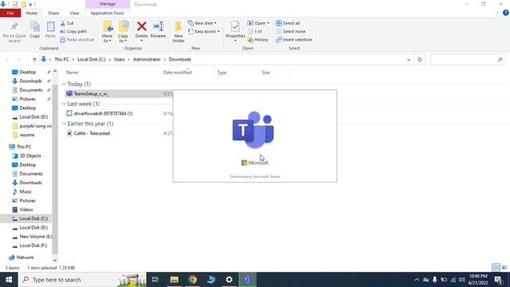This screenshot has width=510, height=287.
Task: Switch to details view layout icon
Action: pyautogui.click(x=496, y=268)
